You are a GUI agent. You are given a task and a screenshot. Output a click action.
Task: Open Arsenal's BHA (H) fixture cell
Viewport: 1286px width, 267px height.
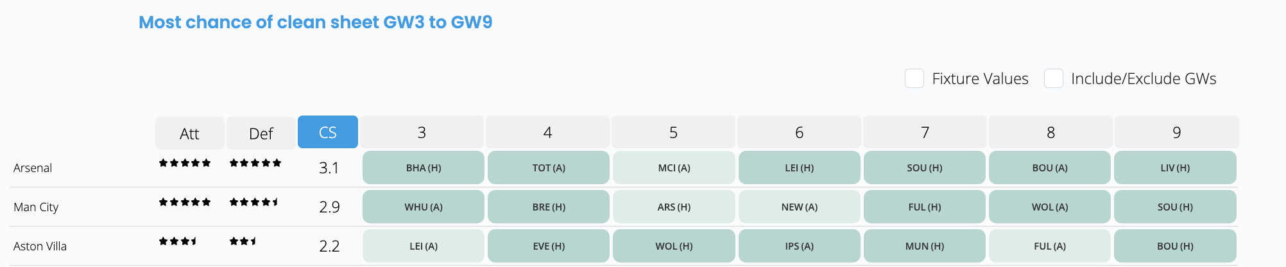424,168
